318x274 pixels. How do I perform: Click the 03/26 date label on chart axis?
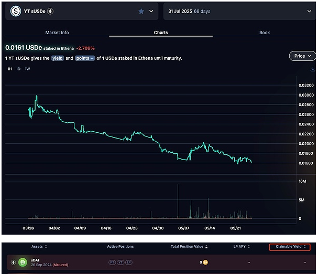click(x=28, y=228)
